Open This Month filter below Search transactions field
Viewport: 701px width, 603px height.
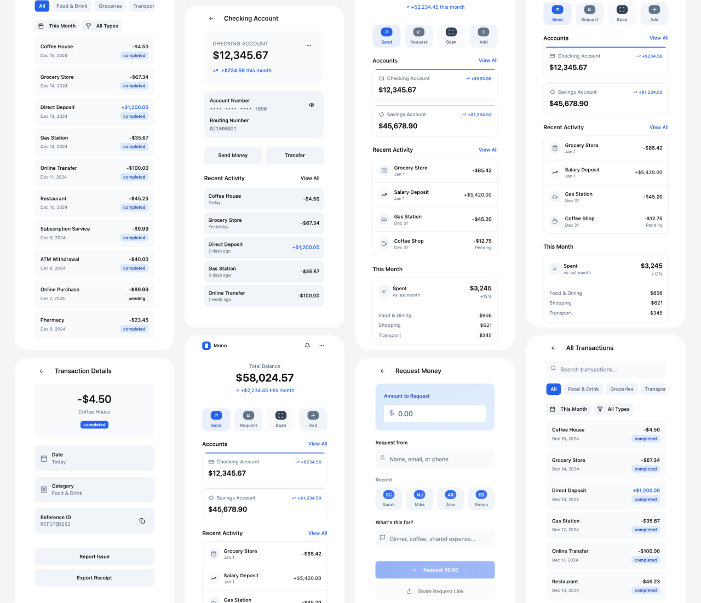(568, 409)
